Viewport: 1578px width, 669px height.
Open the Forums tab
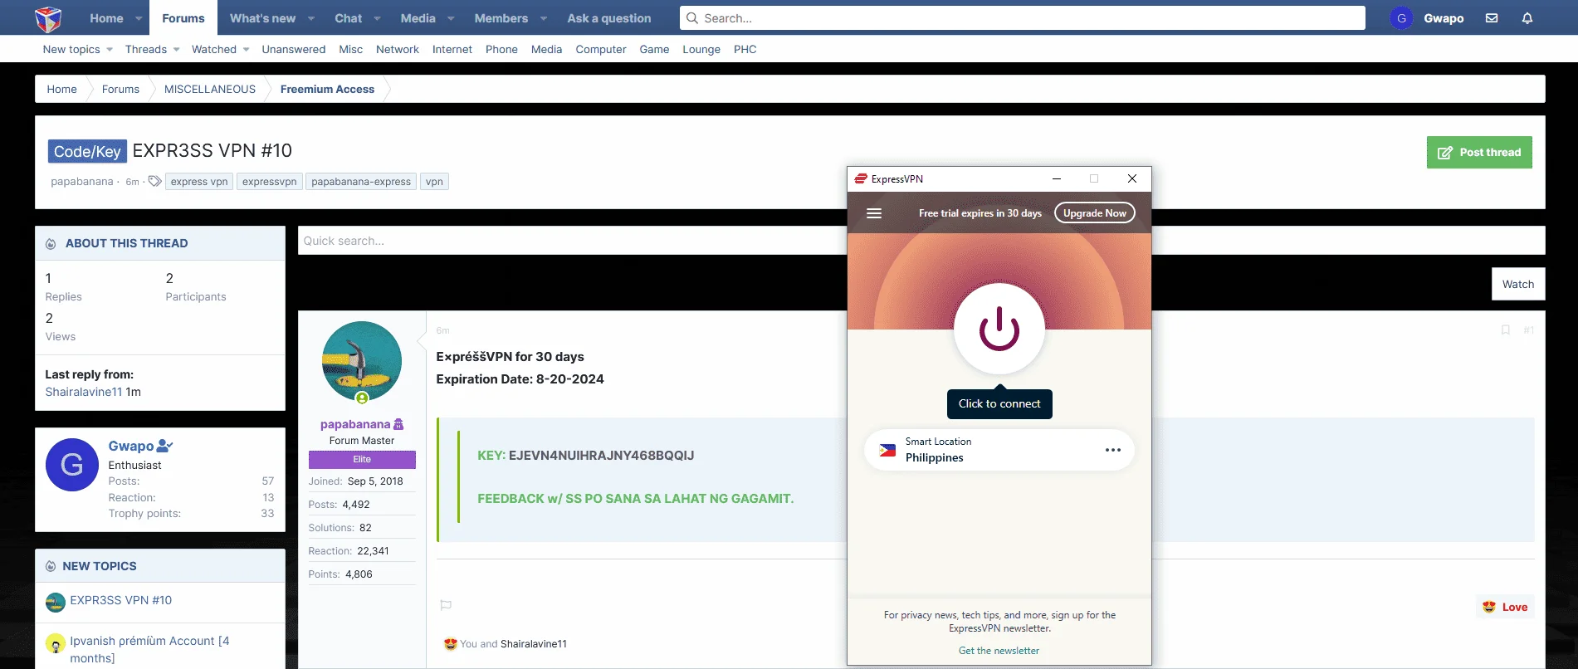tap(183, 18)
